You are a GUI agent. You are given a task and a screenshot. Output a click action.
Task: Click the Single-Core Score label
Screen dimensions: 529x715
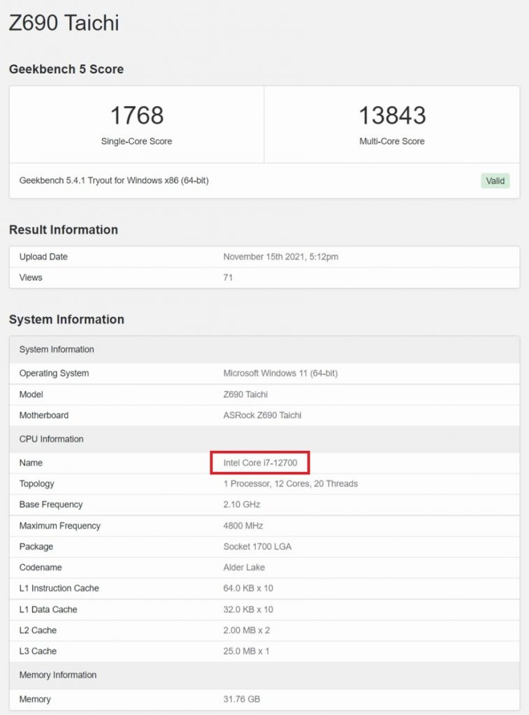pyautogui.click(x=136, y=141)
